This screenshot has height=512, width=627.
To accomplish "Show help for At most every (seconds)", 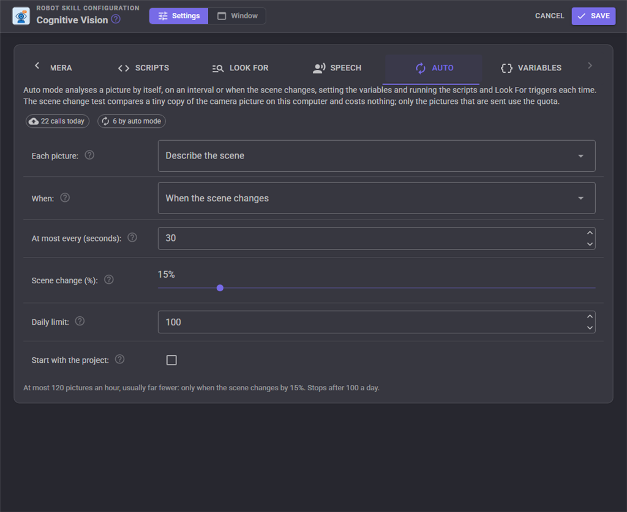I will coord(132,237).
